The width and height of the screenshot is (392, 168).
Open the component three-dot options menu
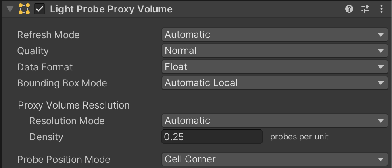coord(382,9)
